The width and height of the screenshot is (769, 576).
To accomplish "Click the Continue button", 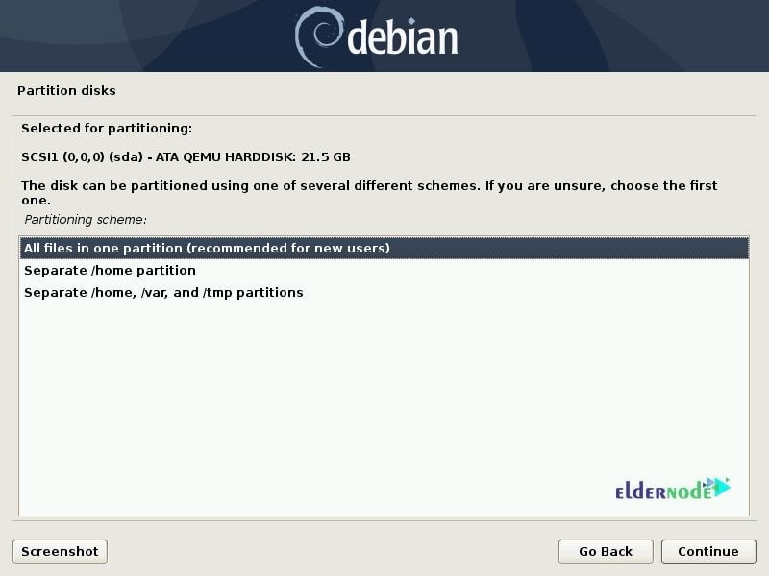I will point(708,551).
